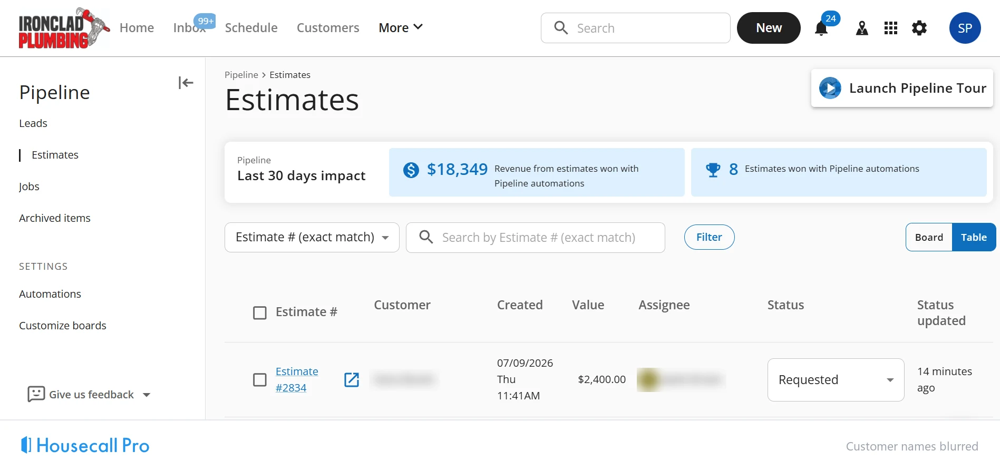Open the settings gear icon

tap(919, 28)
